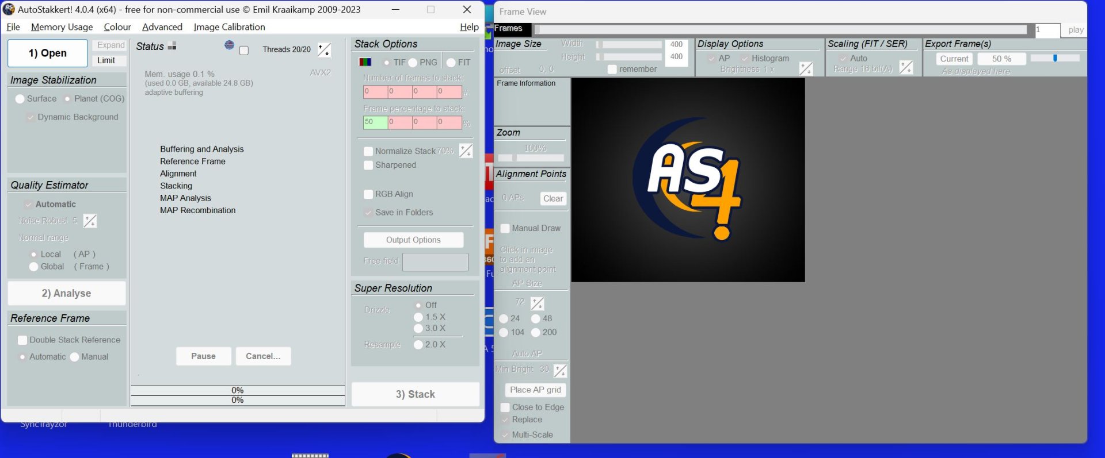Viewport: 1105px width, 458px height.
Task: Clear the alignment points
Action: 553,199
